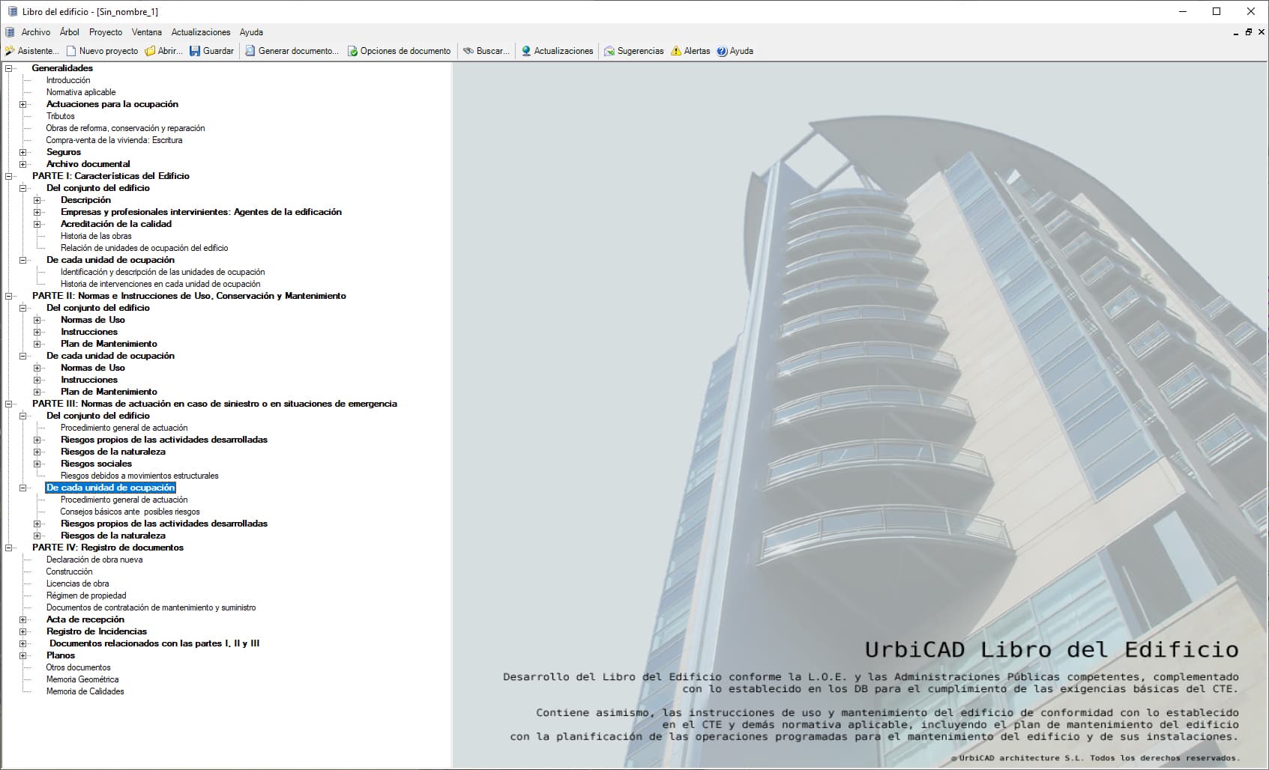Screen dimensions: 1269x770
Task: Select the Normativa aplicable item
Action: [x=81, y=92]
